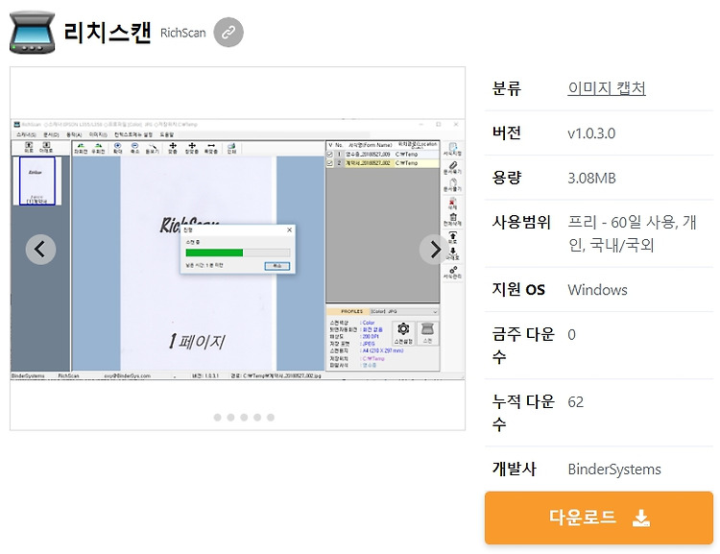Viewport: 720px width, 554px height.
Task: Click the 1 페이지 scanned page text
Action: pos(197,341)
